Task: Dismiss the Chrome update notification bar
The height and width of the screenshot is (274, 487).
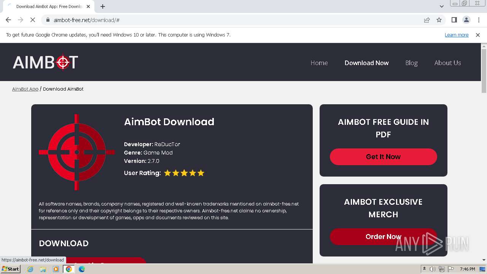Action: [478, 35]
